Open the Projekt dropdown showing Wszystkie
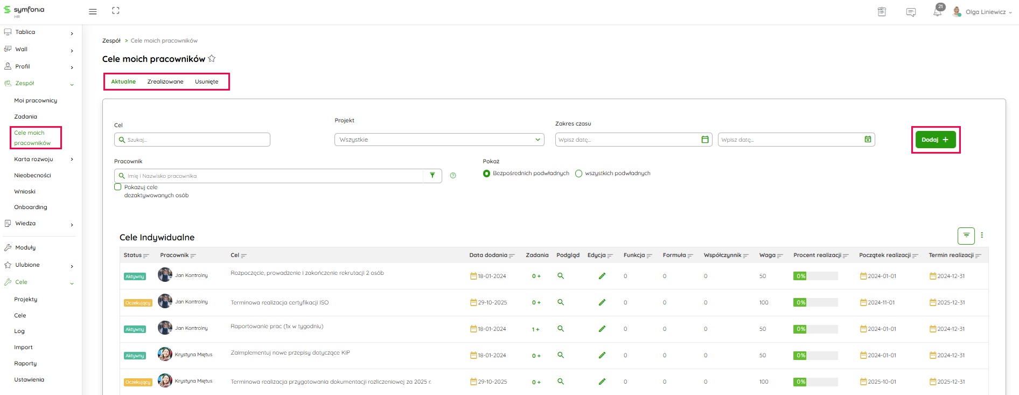Screen dimensions: 1019x395 (439, 140)
